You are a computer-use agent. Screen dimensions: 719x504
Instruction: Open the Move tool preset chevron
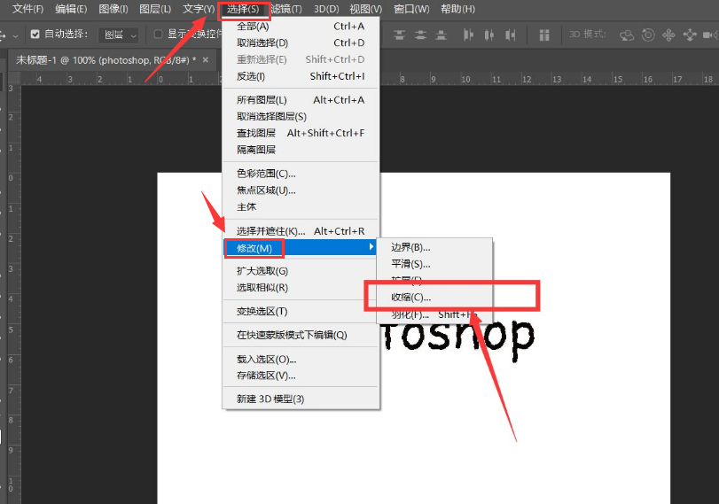tap(15, 35)
